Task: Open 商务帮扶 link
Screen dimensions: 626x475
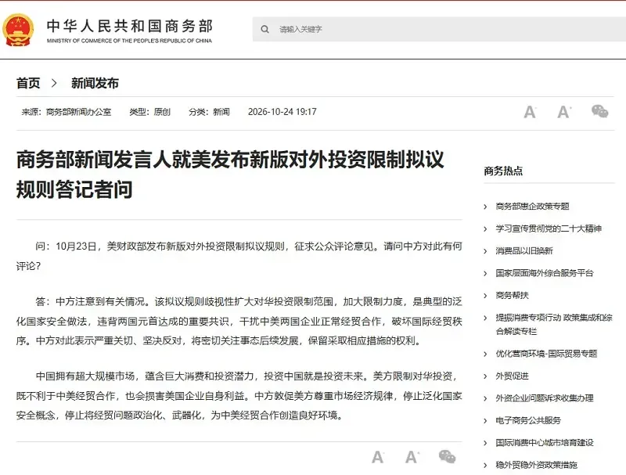Action: tap(512, 295)
